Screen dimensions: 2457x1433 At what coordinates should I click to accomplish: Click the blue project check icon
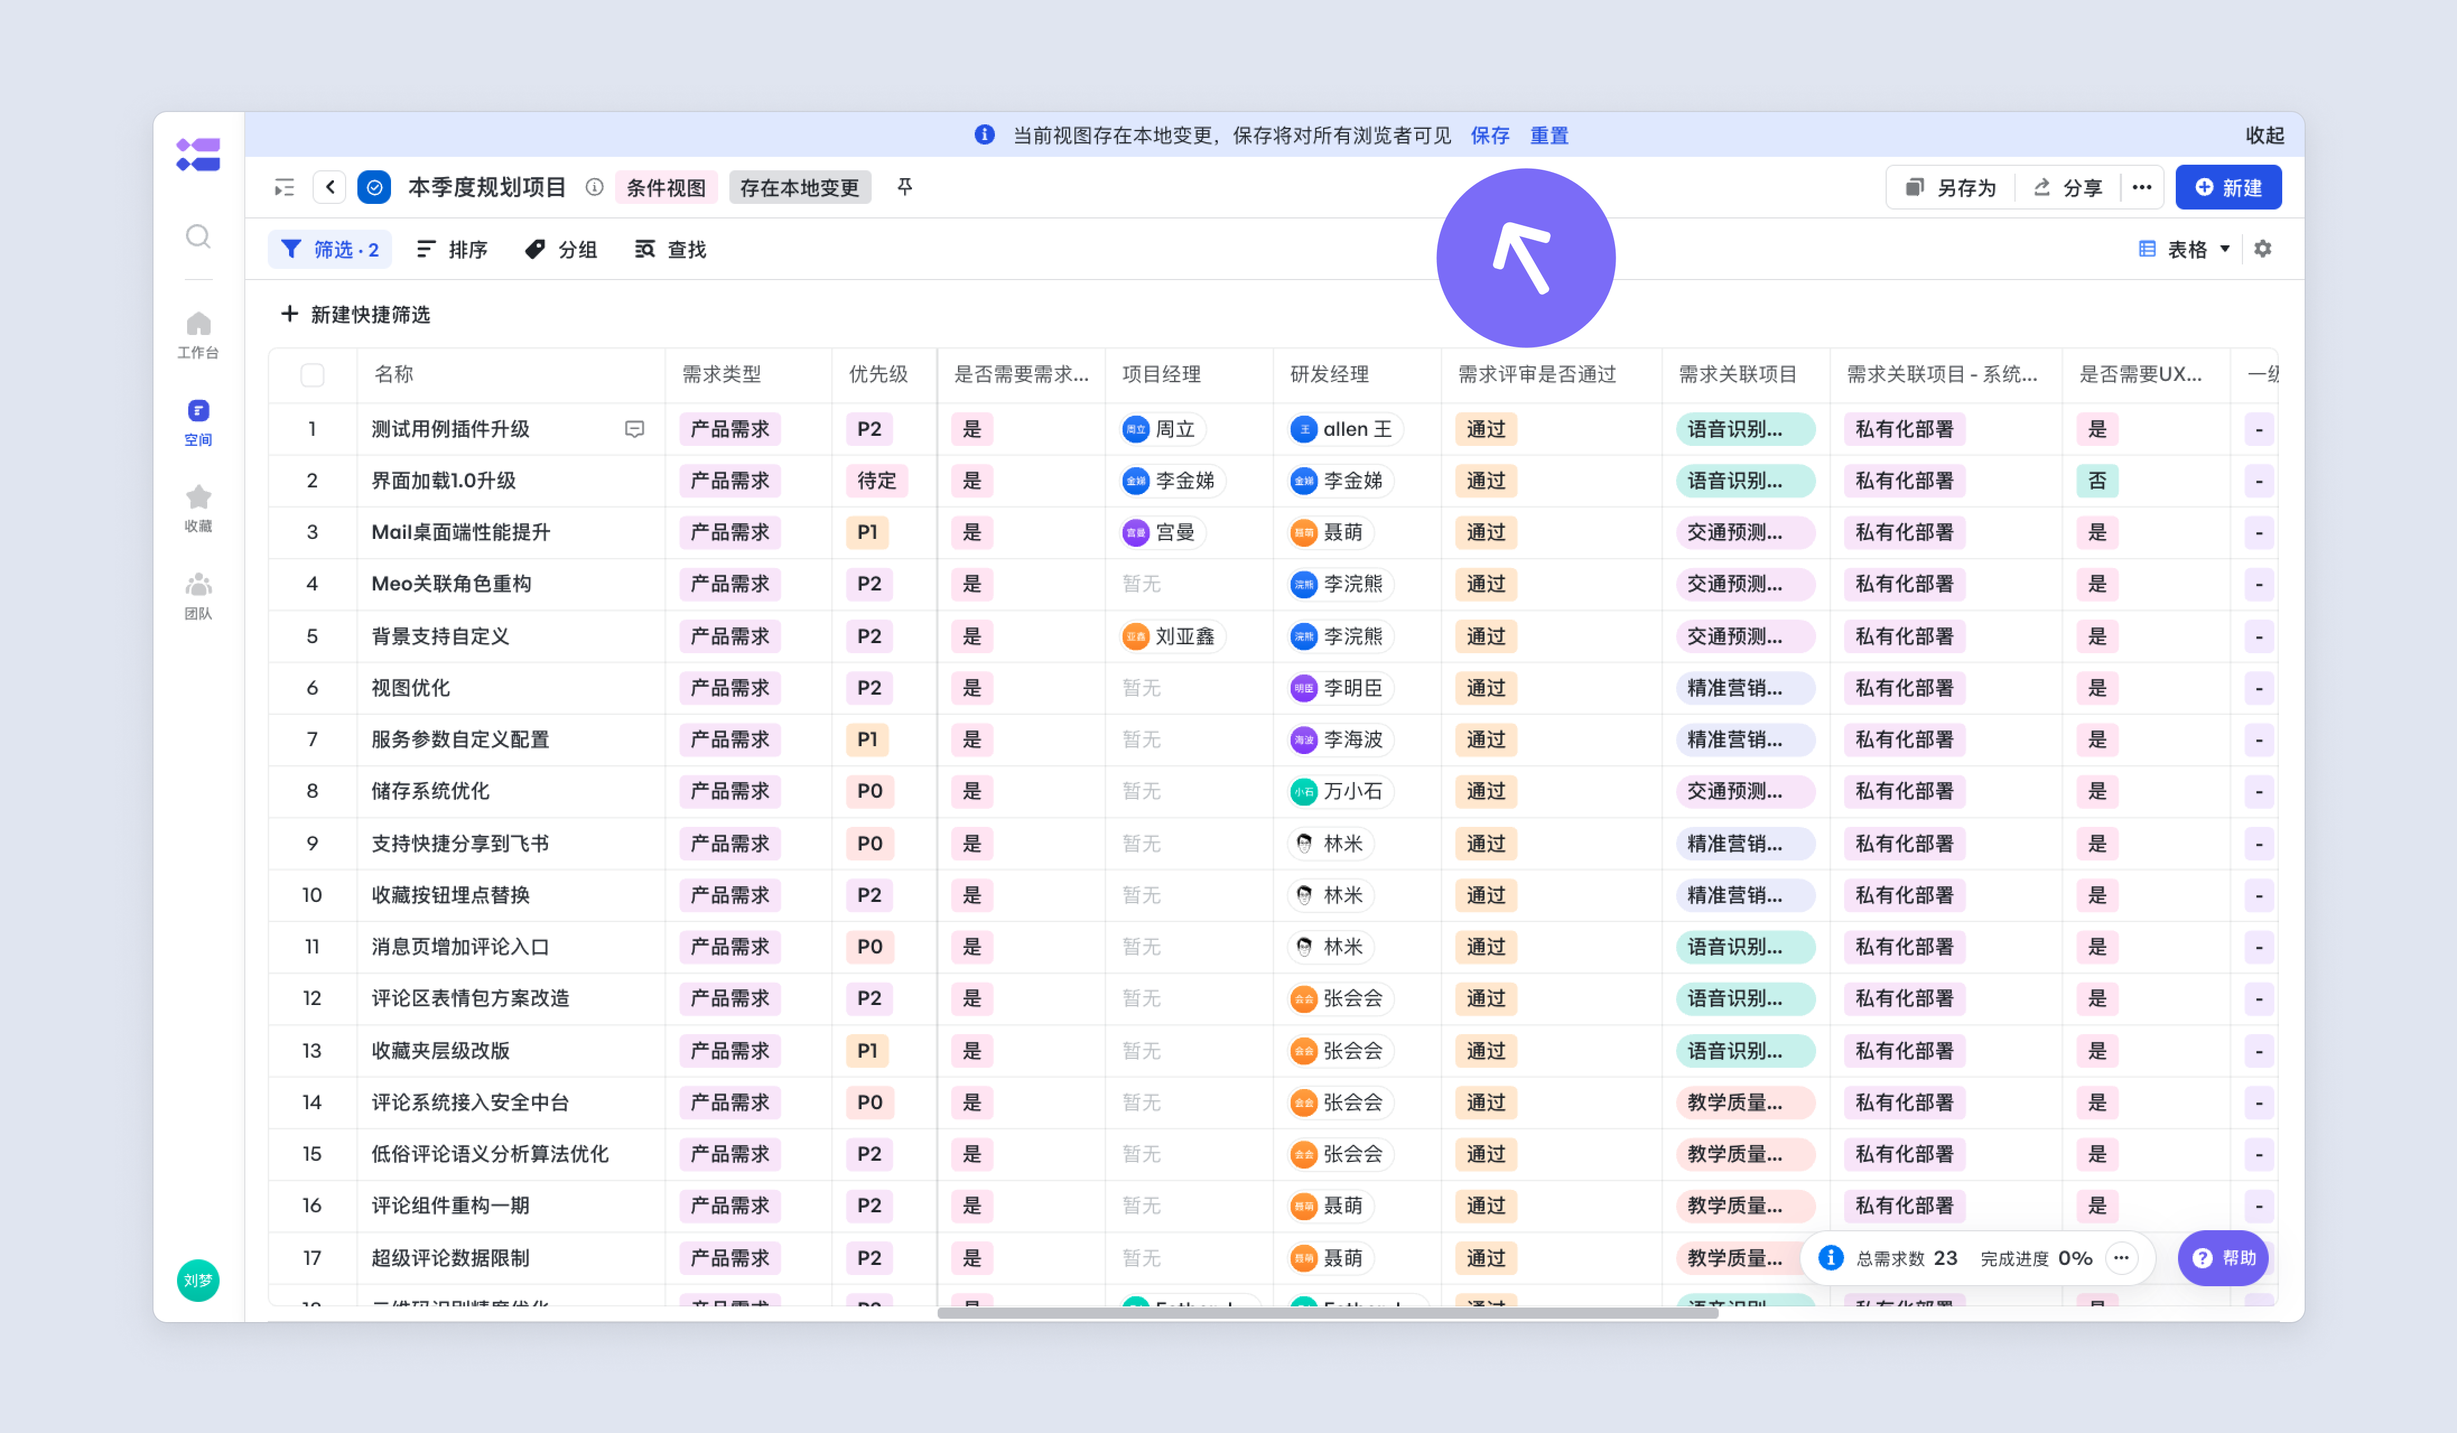(x=374, y=187)
